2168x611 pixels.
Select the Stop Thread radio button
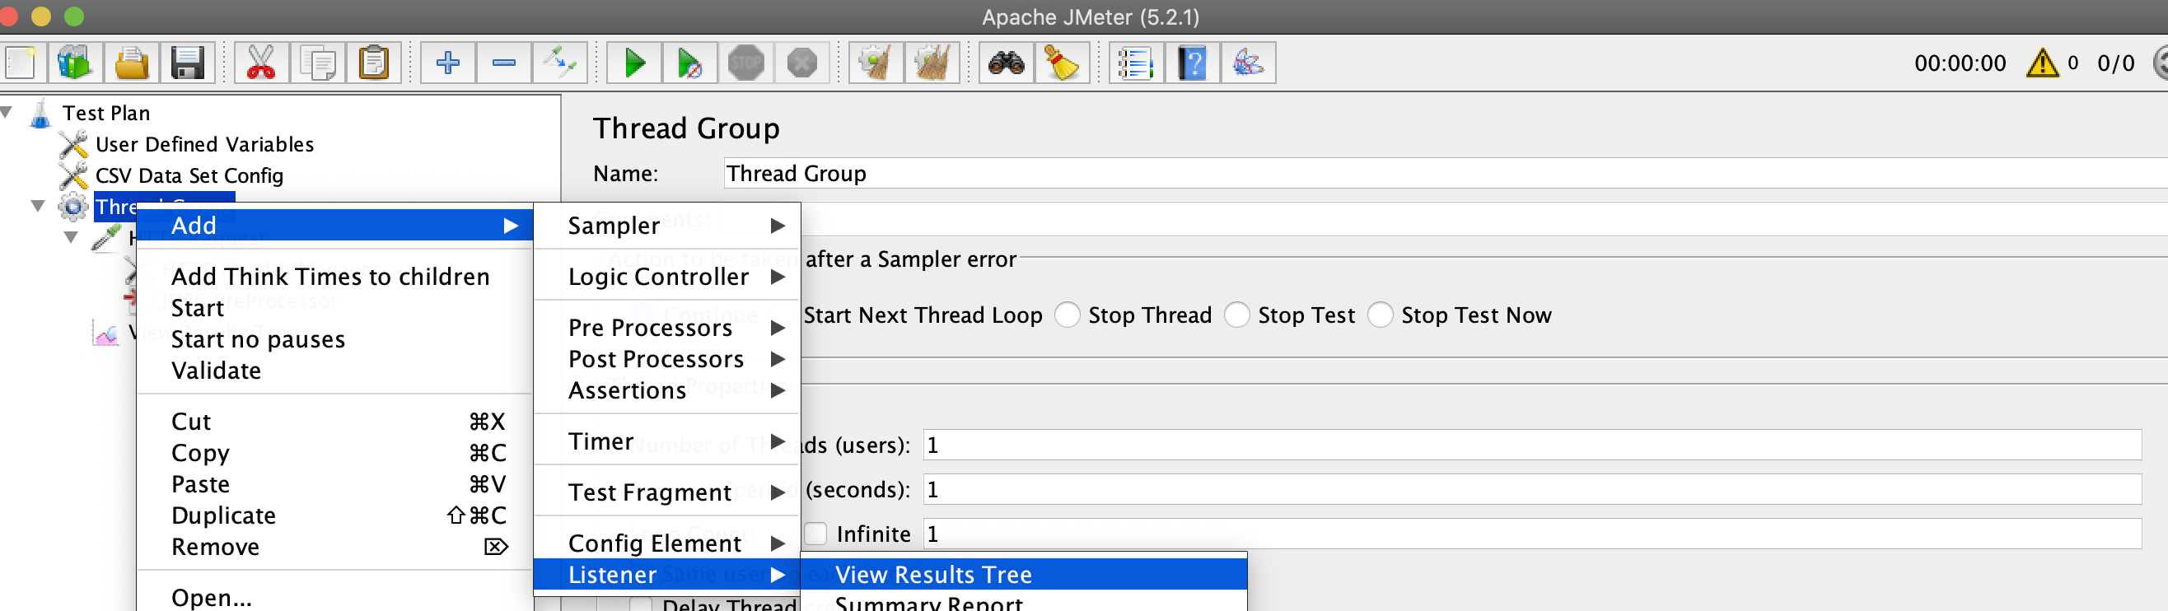pos(1068,315)
